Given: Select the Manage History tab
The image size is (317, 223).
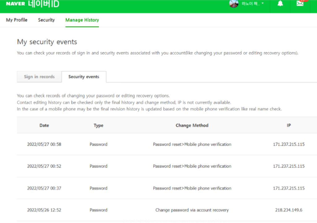Looking at the screenshot, I should [82, 20].
